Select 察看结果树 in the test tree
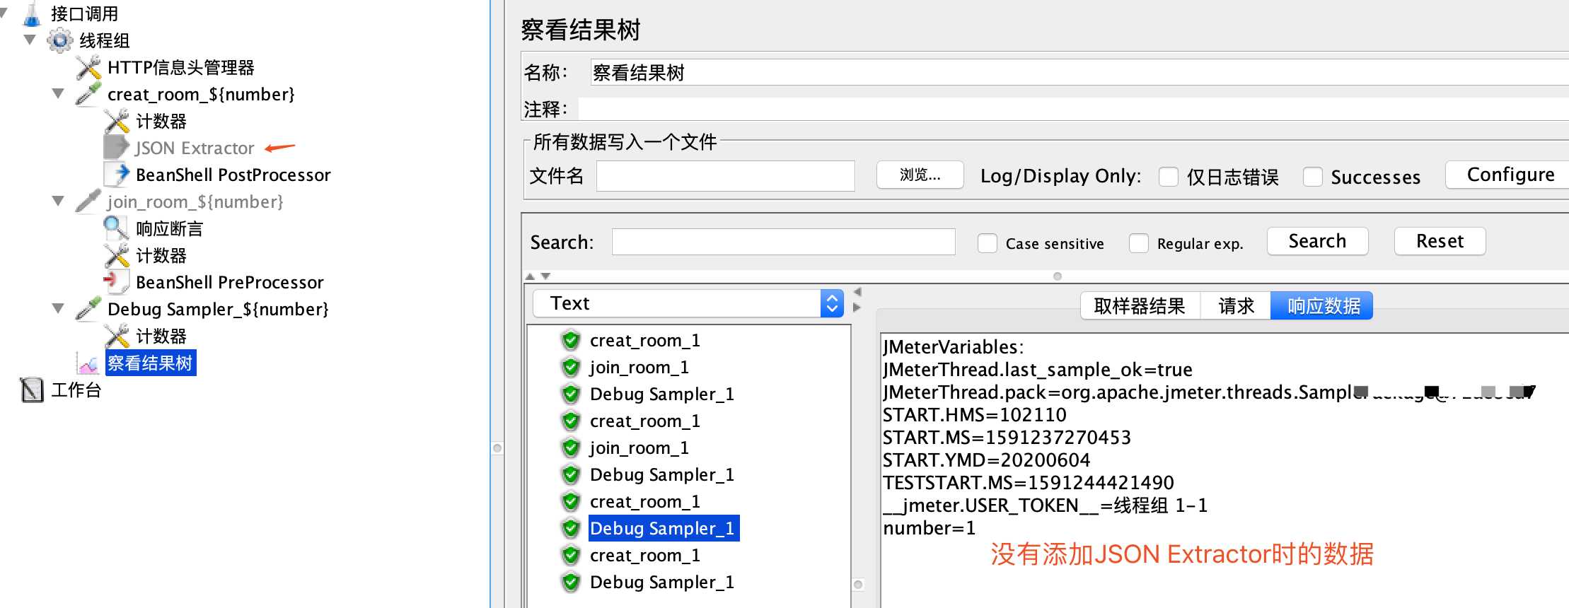 [151, 363]
